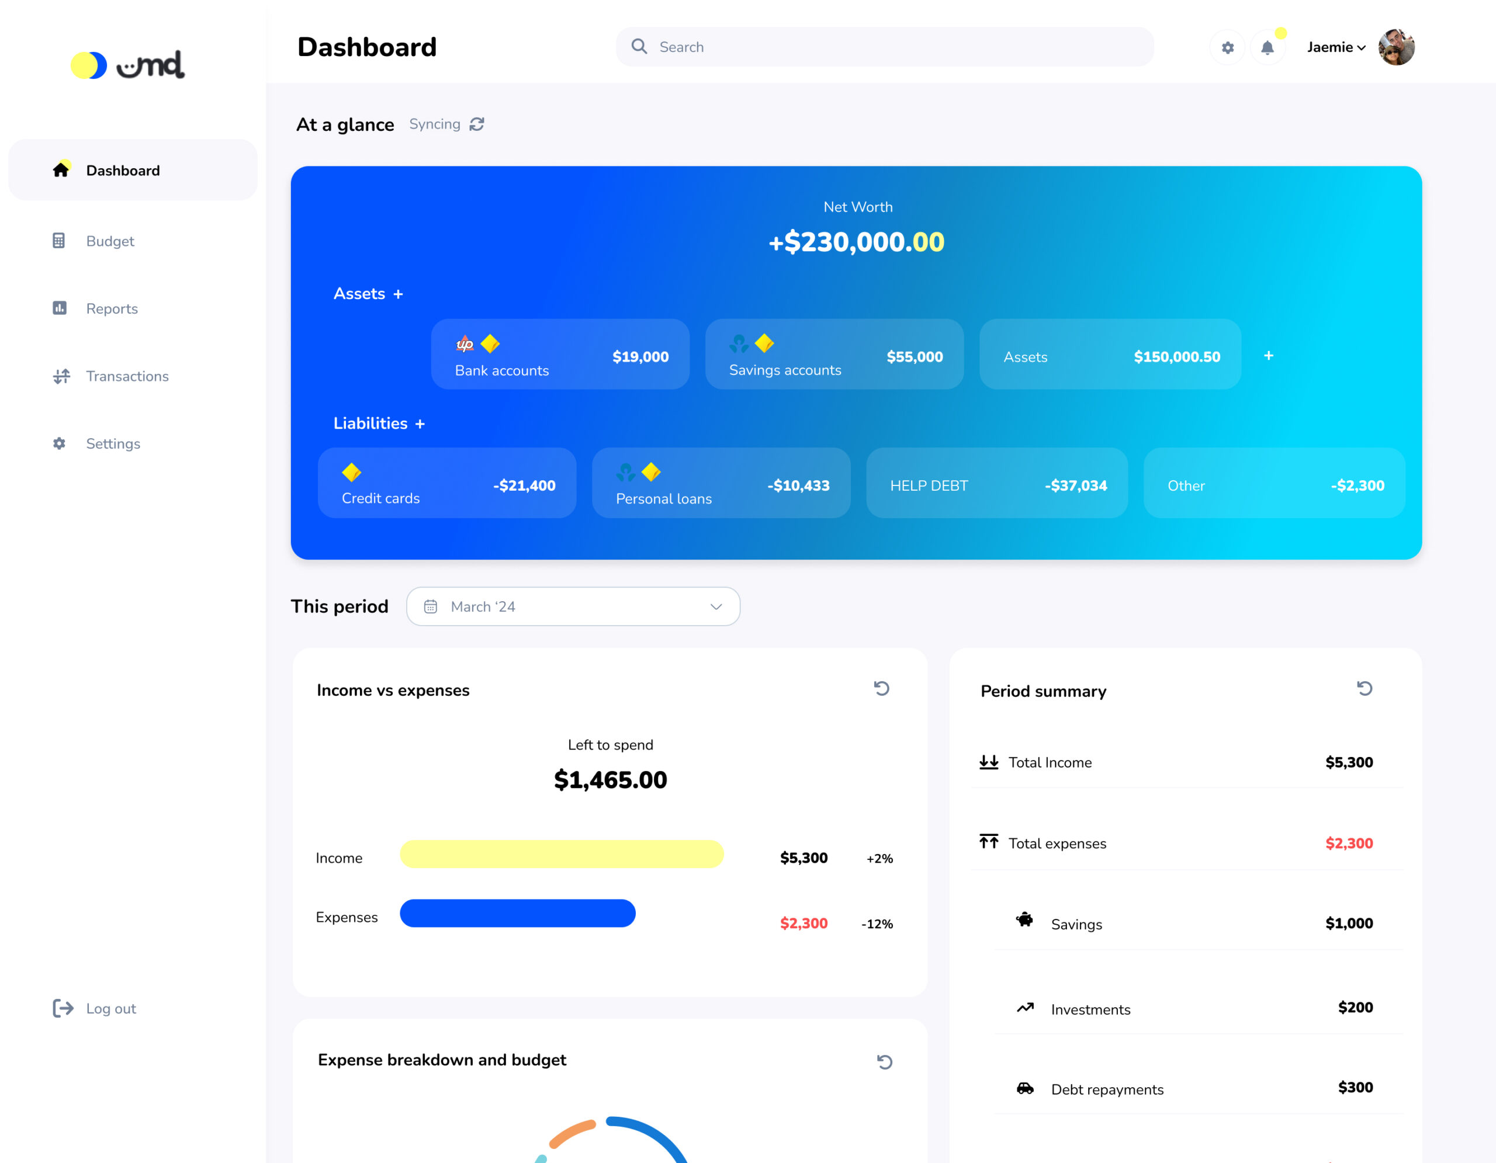Click the Log out exit icon

63,1008
